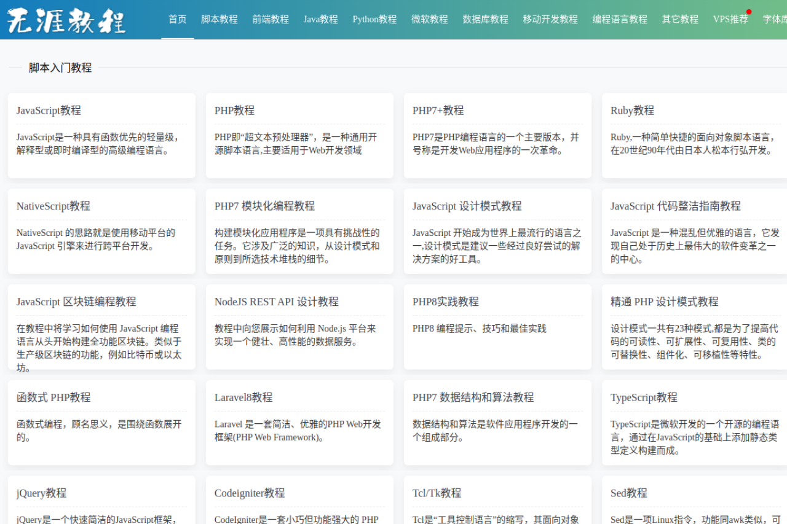Open the Python教程 menu
This screenshot has height=524, width=787.
pos(375,19)
